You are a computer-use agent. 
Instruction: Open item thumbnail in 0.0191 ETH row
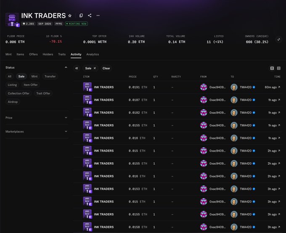coord(87,87)
